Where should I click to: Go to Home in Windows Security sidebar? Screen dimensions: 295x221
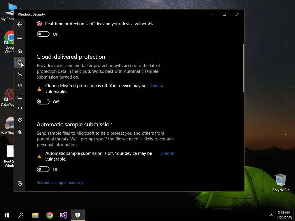click(20, 51)
